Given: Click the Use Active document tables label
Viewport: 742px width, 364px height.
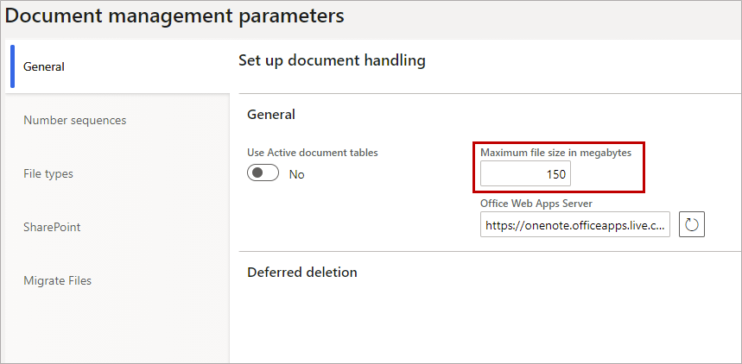Looking at the screenshot, I should click(x=313, y=153).
